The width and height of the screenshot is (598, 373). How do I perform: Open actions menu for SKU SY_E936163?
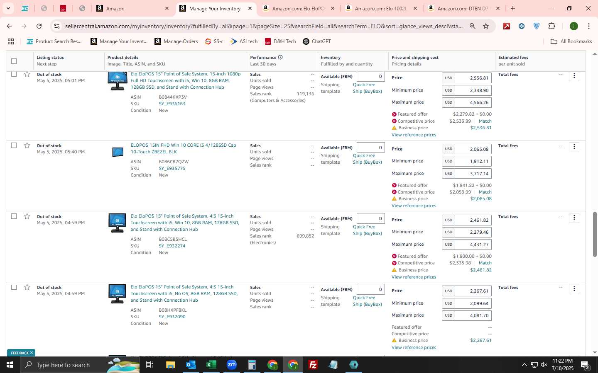click(574, 76)
